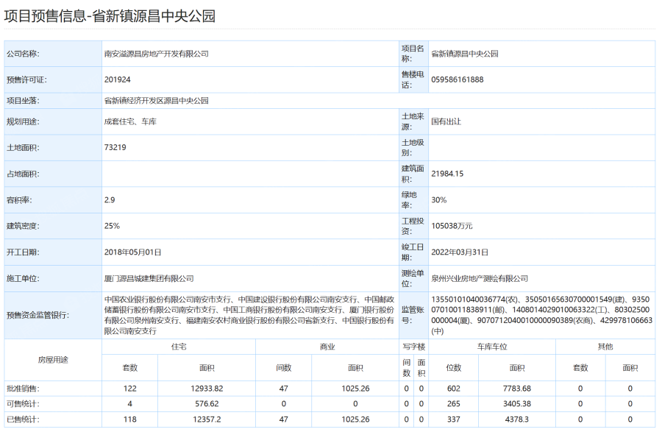The image size is (662, 432).
Task: Select approved residential units value 122
Action: click(129, 389)
